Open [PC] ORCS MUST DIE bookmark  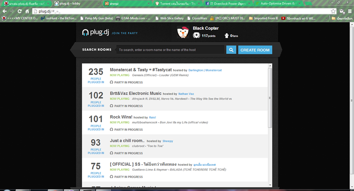[x=228, y=18]
